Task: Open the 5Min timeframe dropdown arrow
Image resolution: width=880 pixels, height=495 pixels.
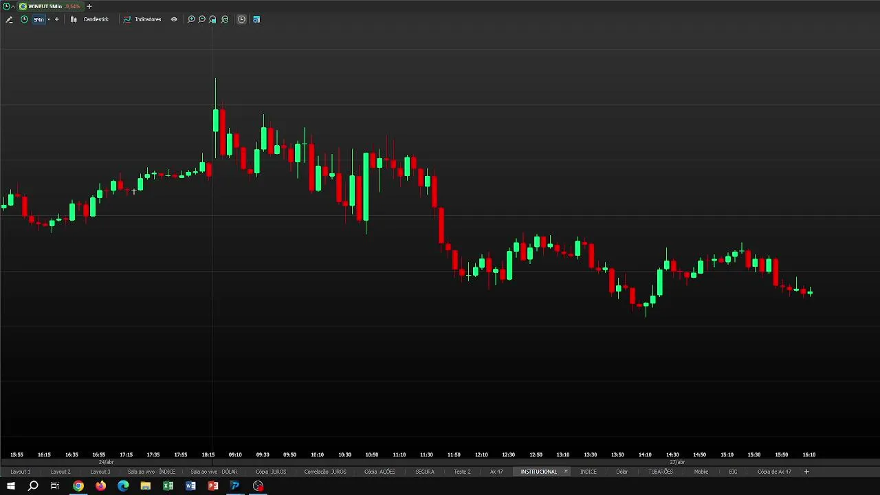Action: (x=48, y=19)
